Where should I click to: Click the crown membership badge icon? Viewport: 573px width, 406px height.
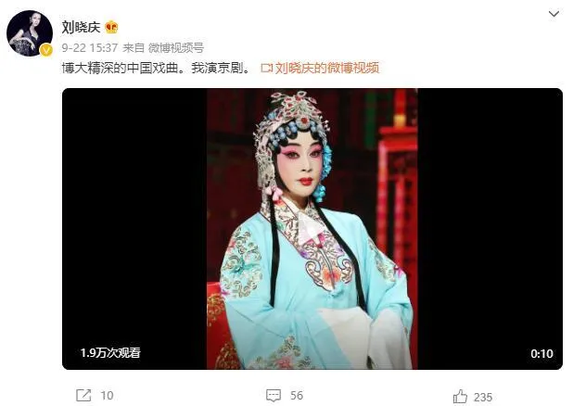tap(111, 28)
